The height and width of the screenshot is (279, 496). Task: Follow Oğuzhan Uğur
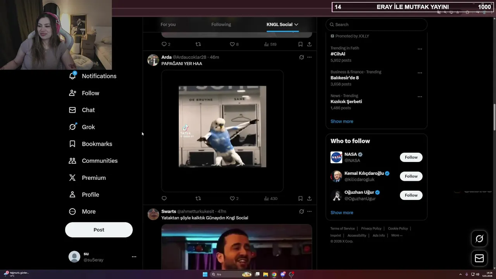[411, 195]
